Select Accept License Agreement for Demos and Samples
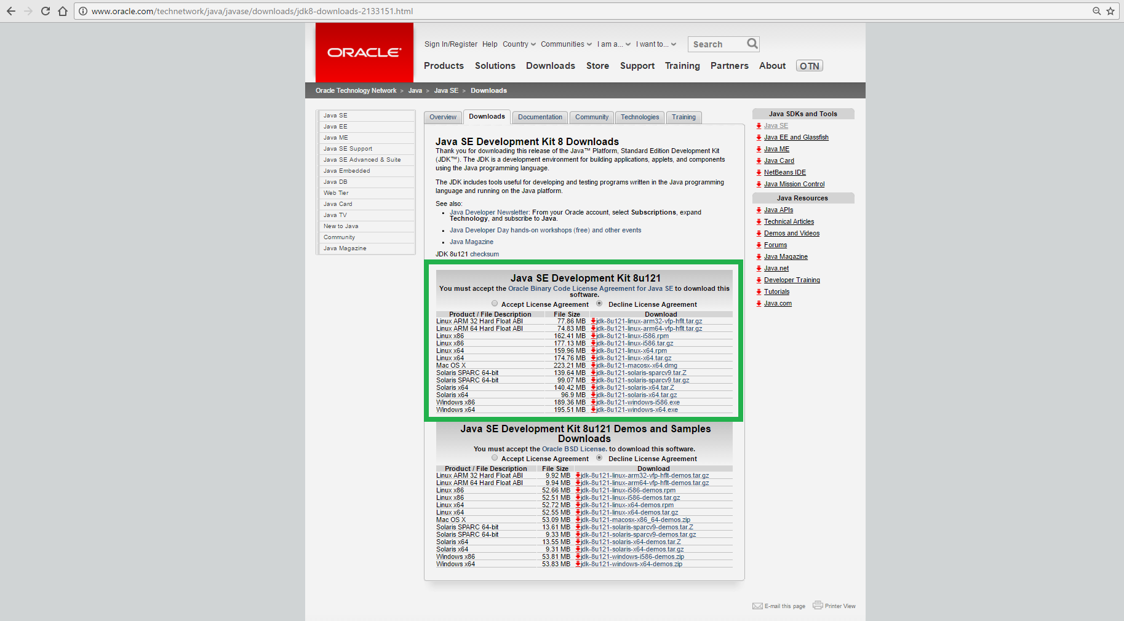Viewport: 1124px width, 621px height. pyautogui.click(x=495, y=458)
